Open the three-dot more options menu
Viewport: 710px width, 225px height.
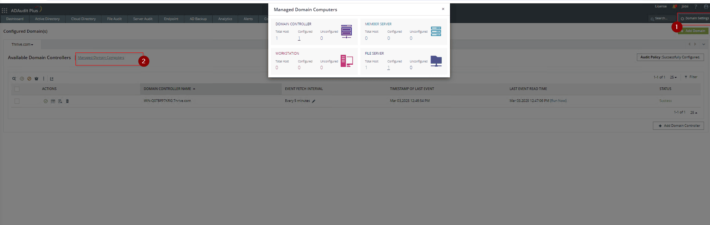pyautogui.click(x=44, y=78)
